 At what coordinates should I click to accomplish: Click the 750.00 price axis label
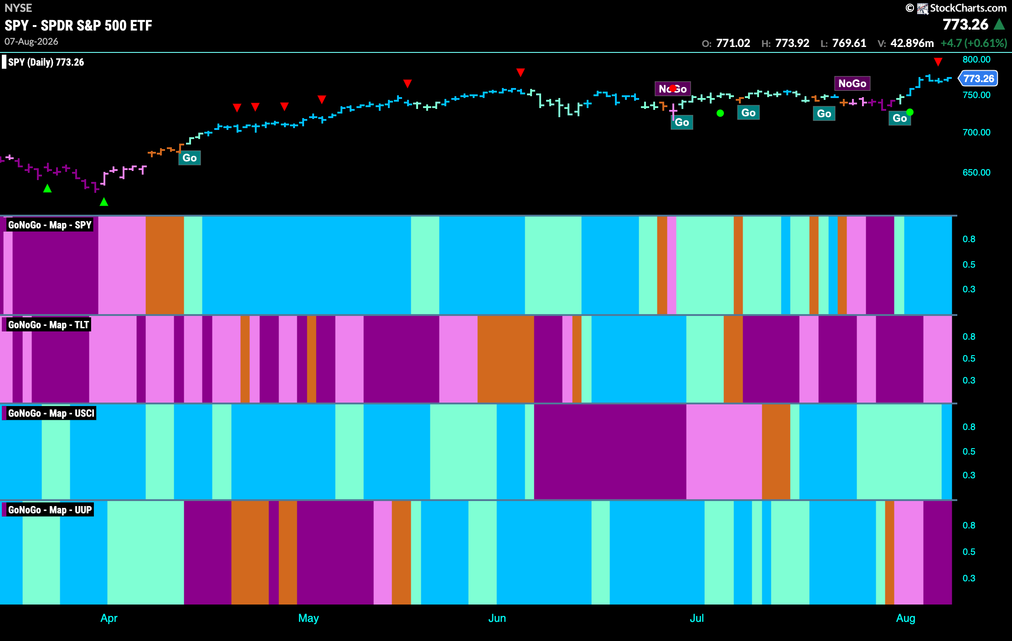point(976,95)
